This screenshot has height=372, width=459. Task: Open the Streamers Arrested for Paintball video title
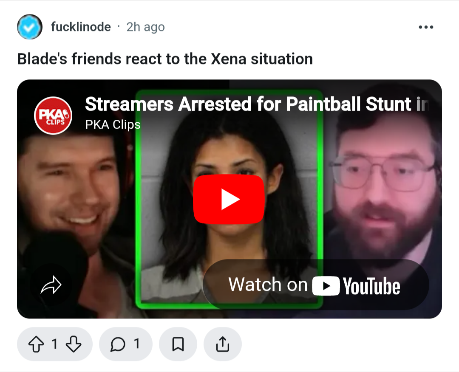[x=257, y=104]
